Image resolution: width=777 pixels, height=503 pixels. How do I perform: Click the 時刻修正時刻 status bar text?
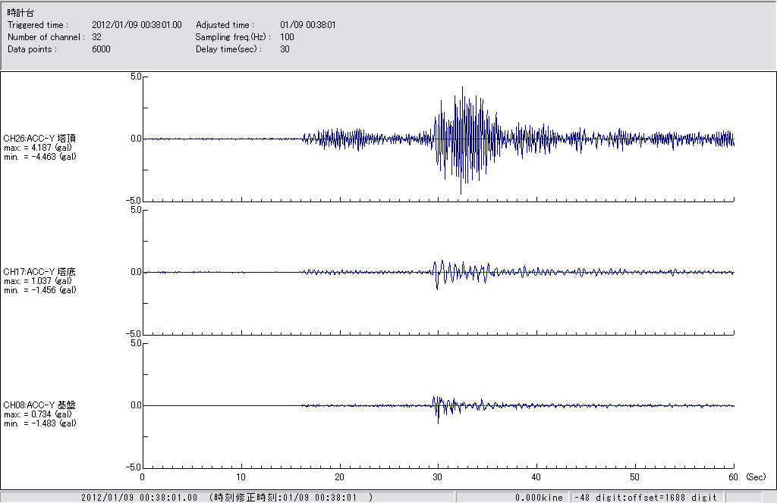click(291, 498)
